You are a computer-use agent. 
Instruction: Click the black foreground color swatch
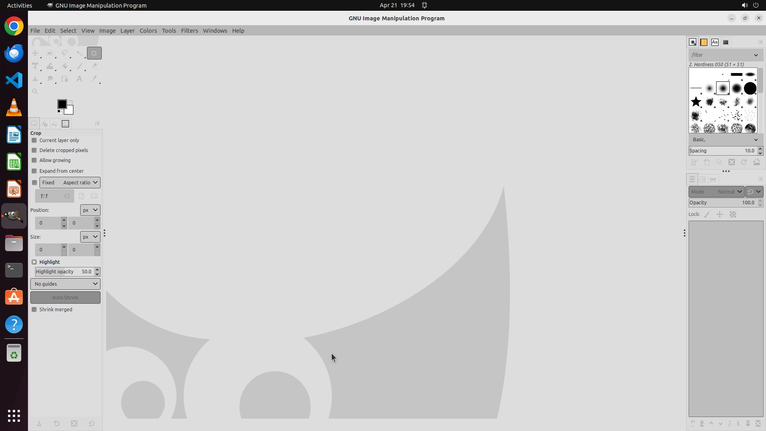pos(61,104)
